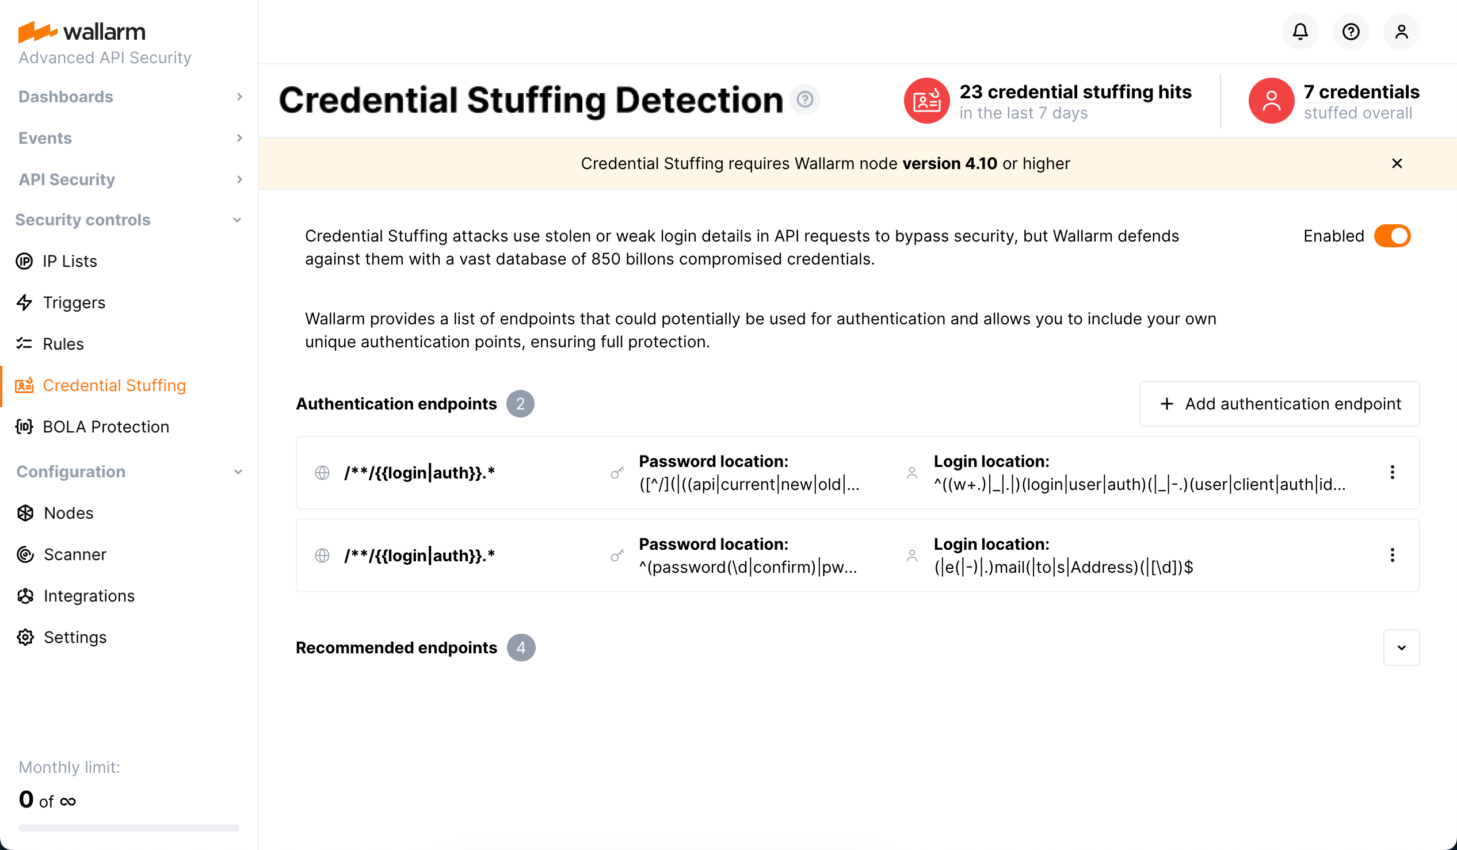
Task: Open the Scanner section icon
Action: tap(25, 554)
